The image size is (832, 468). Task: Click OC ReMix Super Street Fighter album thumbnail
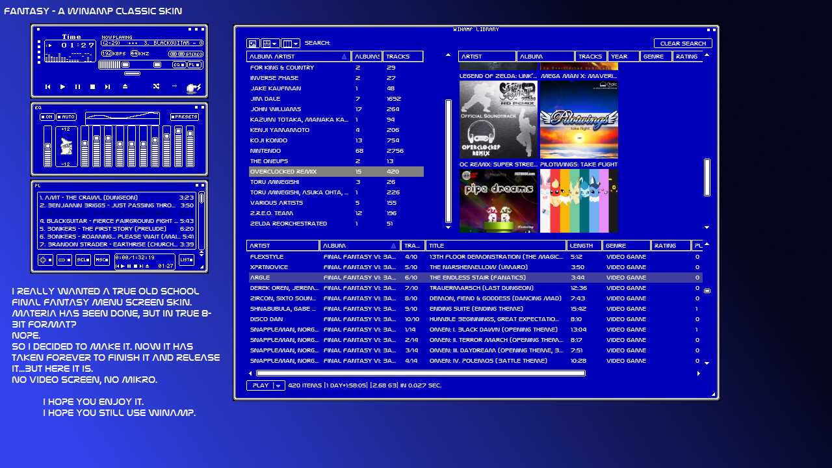pyautogui.click(x=499, y=120)
